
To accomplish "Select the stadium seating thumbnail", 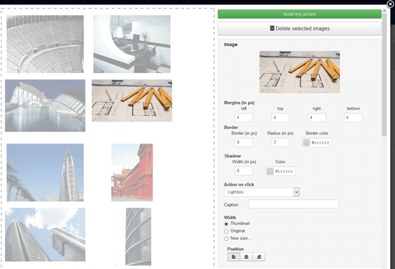I will pos(44,44).
